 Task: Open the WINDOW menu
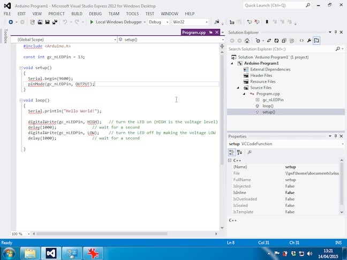170,14
